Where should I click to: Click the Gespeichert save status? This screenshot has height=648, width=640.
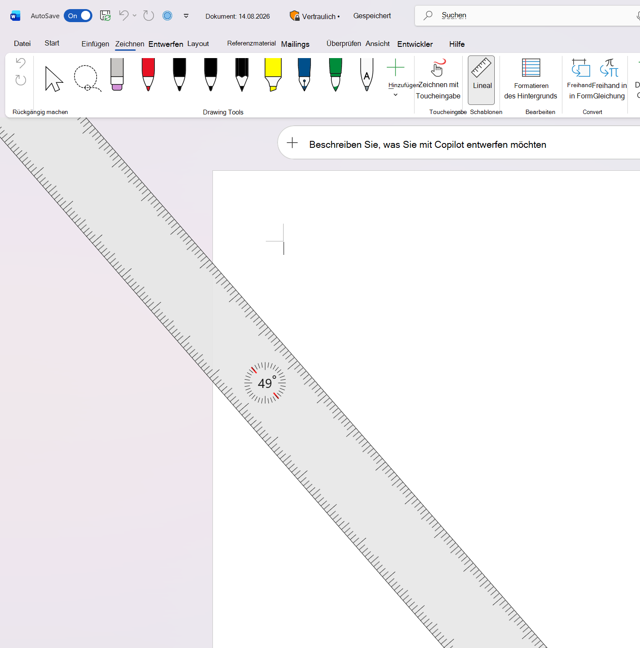(x=372, y=16)
